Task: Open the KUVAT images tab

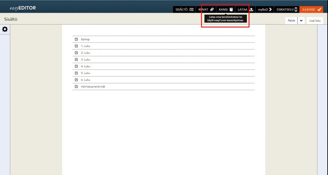Action: pyautogui.click(x=206, y=10)
